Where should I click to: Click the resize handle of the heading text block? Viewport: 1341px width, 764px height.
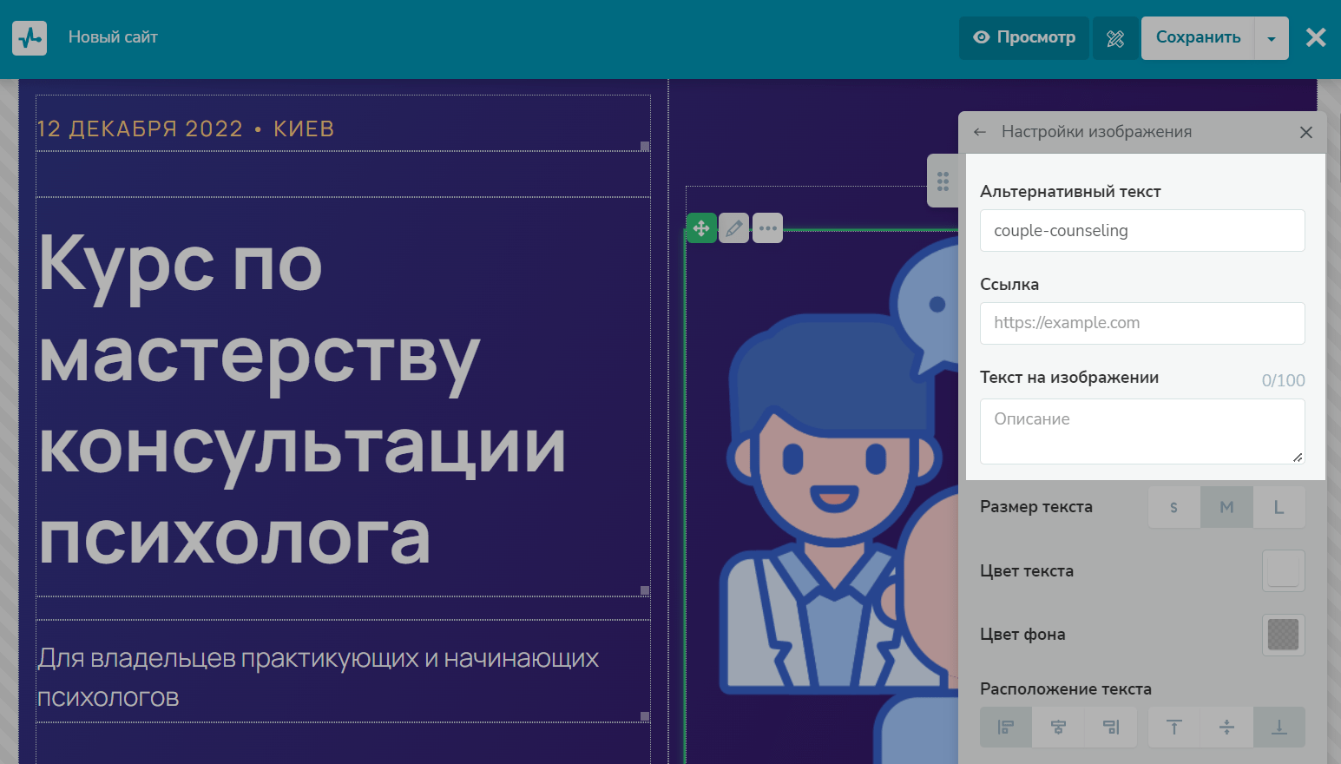click(x=645, y=590)
